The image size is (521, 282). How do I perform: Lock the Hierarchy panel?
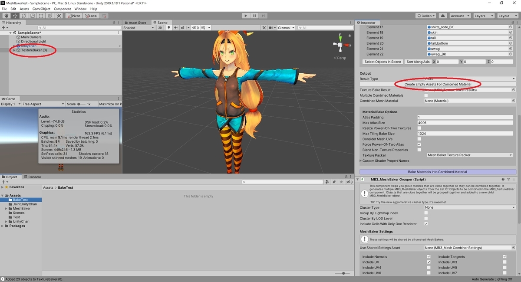click(x=114, y=23)
